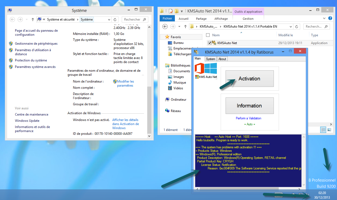Viewport: 337px width, 200px height.
Task: Switch Explorer to large icons view
Action: 329,130
